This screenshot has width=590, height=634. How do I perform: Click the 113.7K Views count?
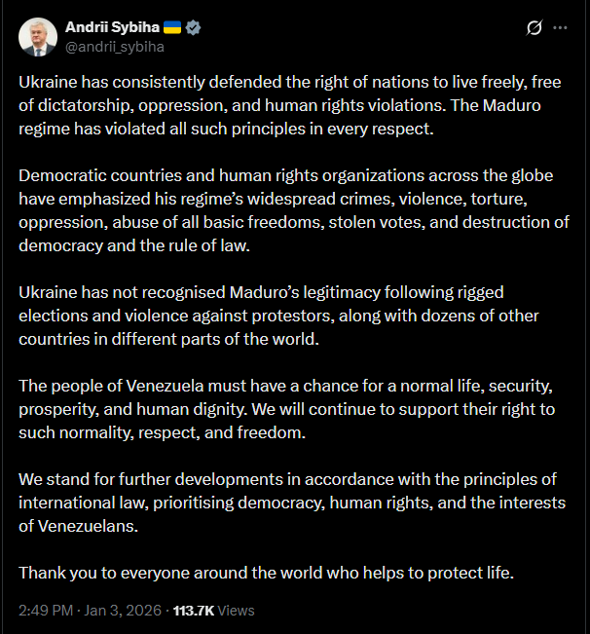click(x=213, y=611)
